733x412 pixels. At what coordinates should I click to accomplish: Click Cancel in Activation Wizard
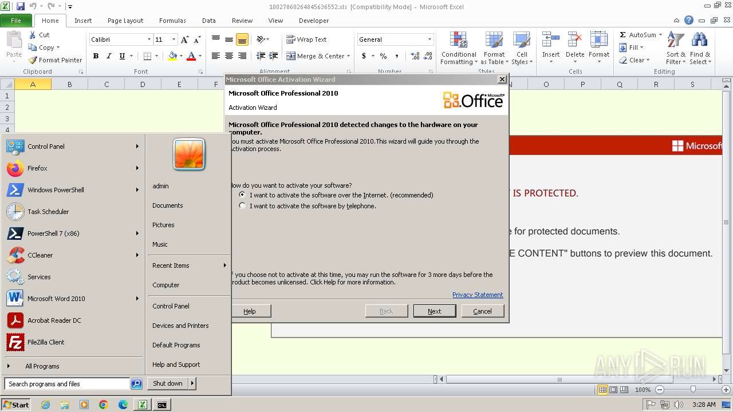(482, 311)
